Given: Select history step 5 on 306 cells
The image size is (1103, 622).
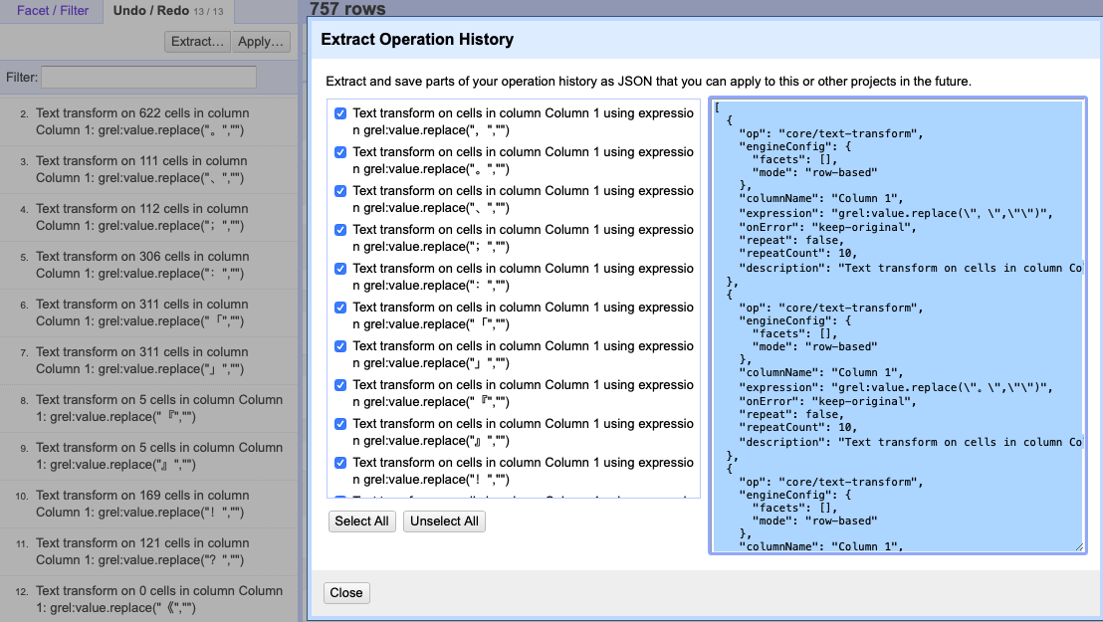Looking at the screenshot, I should click(x=141, y=265).
